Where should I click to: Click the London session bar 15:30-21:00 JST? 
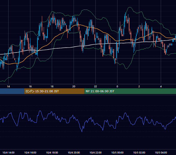pos(54,91)
